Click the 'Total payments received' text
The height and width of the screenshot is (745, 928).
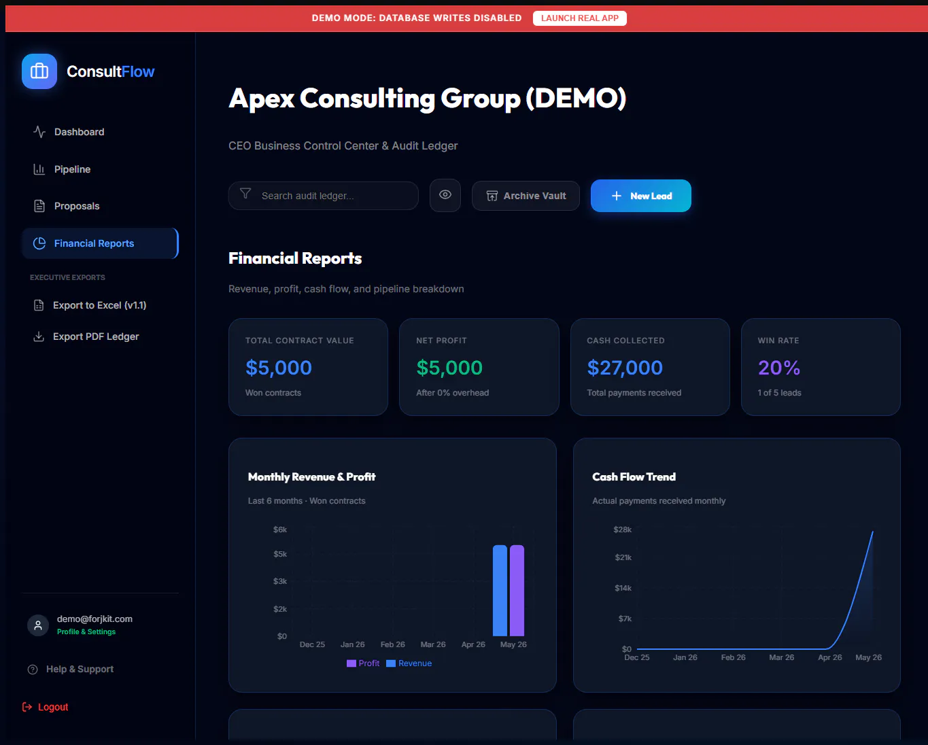[634, 393]
